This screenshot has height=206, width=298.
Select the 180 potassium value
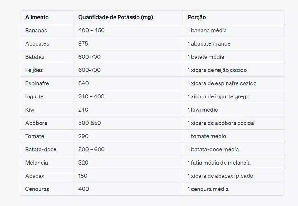pos(83,176)
